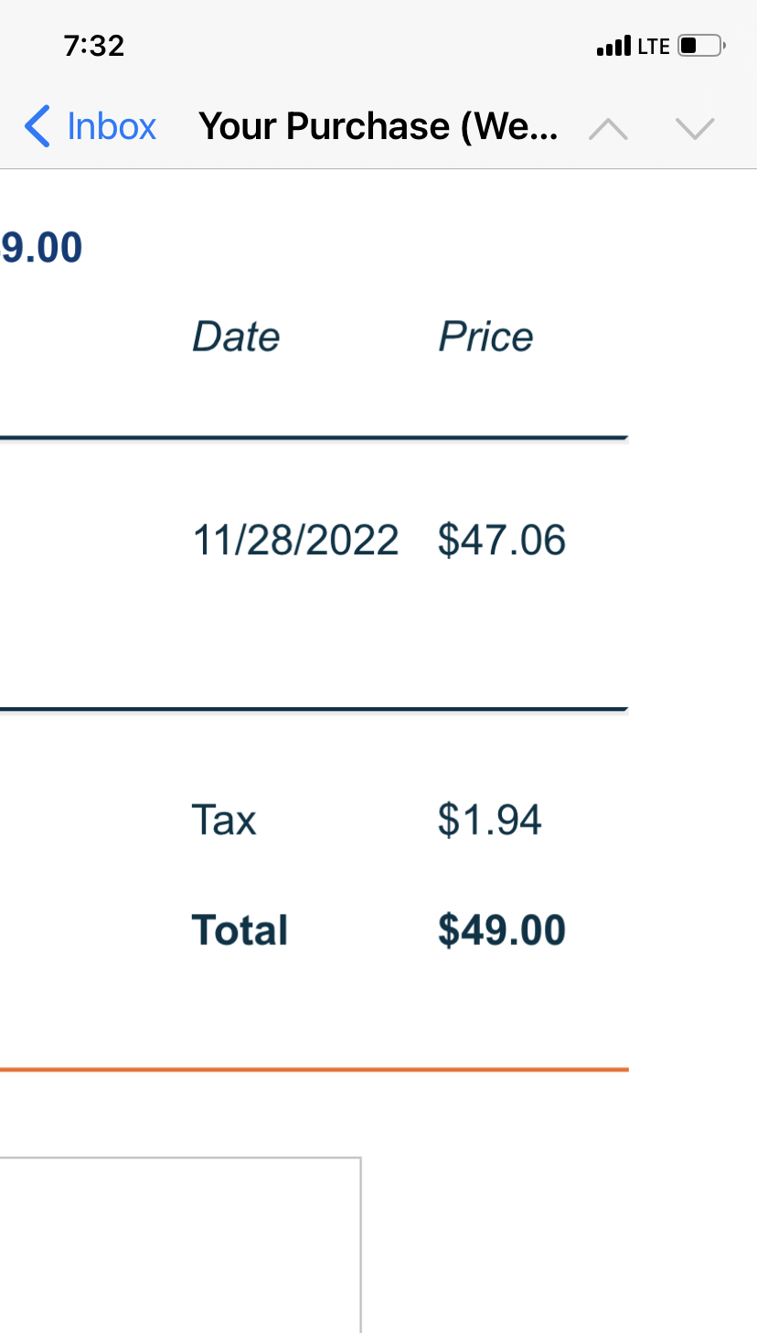Go back to Inbox
Viewport: 757px width, 1333px height.
[112, 126]
